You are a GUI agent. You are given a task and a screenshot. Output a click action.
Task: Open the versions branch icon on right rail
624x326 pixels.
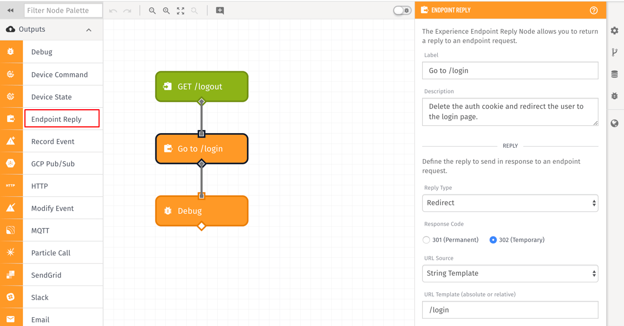(x=615, y=52)
